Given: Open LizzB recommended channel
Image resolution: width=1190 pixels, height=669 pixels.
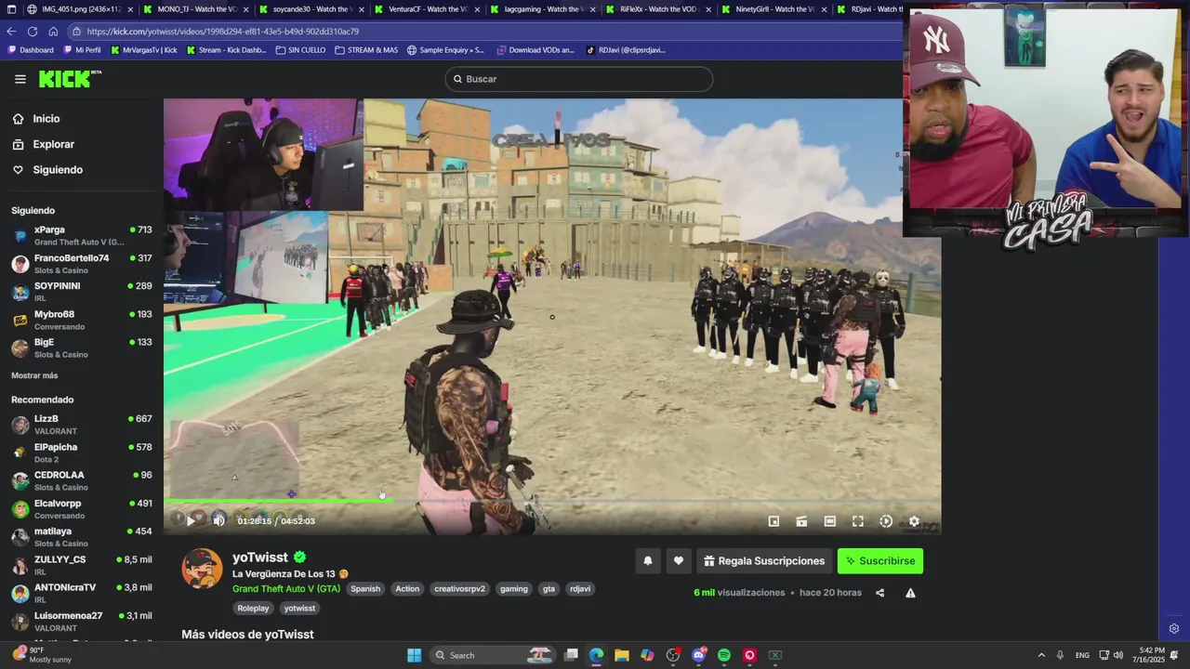Looking at the screenshot, I should coord(82,425).
